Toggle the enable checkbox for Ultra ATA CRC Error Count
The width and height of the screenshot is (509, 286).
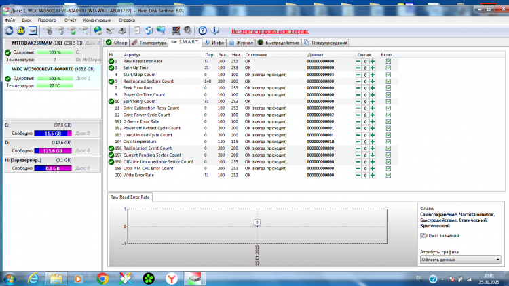(x=388, y=169)
